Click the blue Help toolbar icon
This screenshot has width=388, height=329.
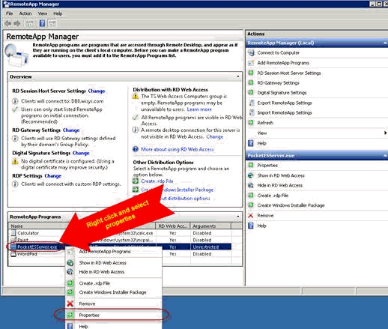pyautogui.click(x=42, y=23)
